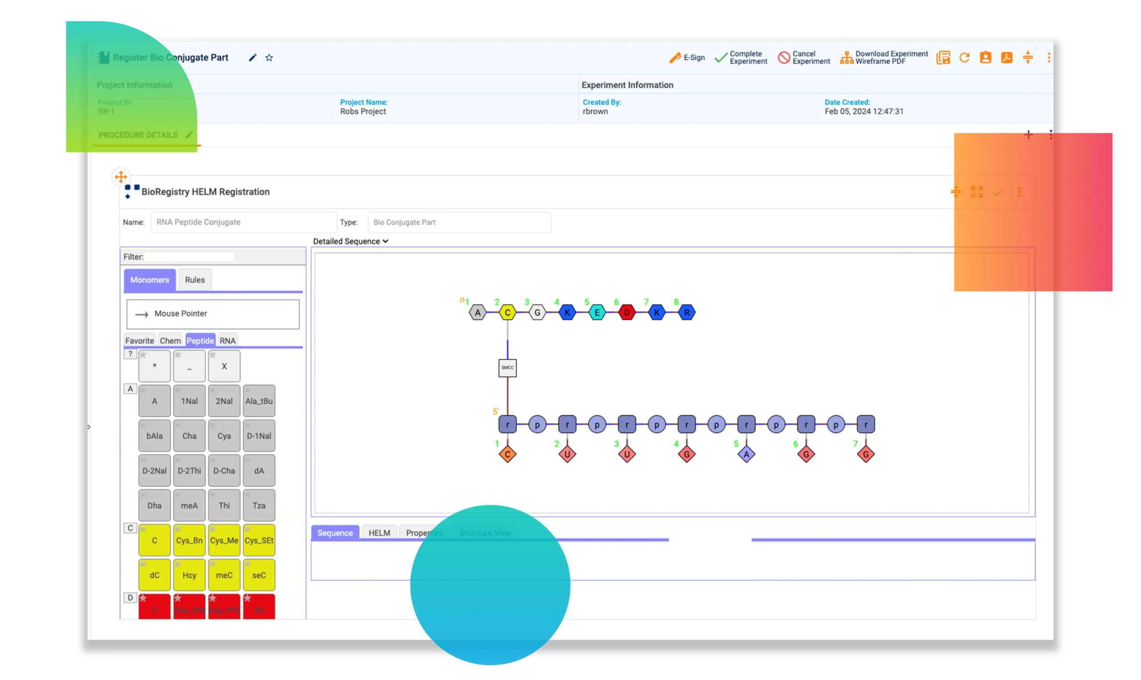Switch to the HELM tab
1141x680 pixels.
(379, 533)
